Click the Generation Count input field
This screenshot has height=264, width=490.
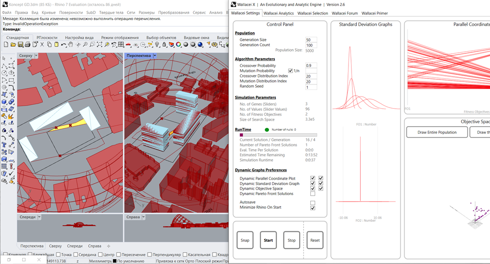(x=311, y=45)
